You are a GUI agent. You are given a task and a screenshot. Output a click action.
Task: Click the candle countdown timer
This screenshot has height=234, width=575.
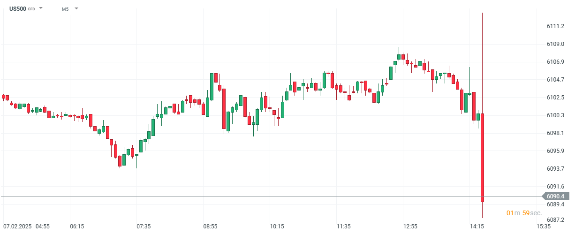[x=524, y=213]
